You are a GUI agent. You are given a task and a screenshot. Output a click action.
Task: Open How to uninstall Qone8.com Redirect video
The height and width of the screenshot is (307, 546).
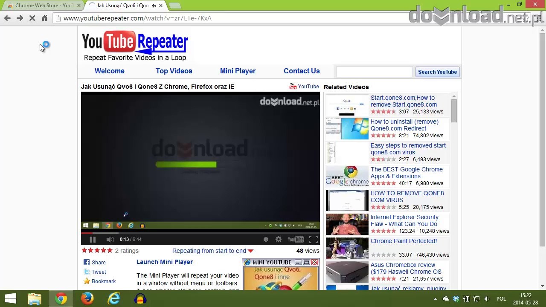(404, 125)
